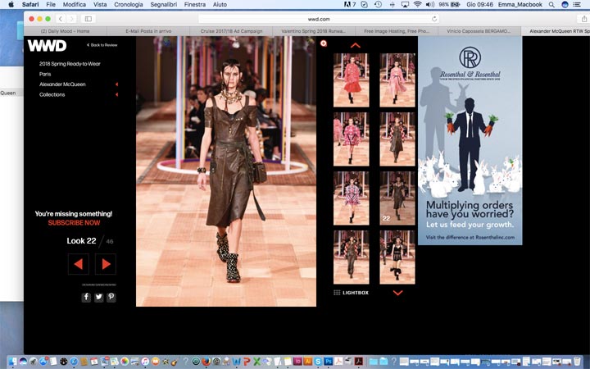This screenshot has width=590, height=369.
Task: Click the wwd.com address bar
Action: (318, 19)
